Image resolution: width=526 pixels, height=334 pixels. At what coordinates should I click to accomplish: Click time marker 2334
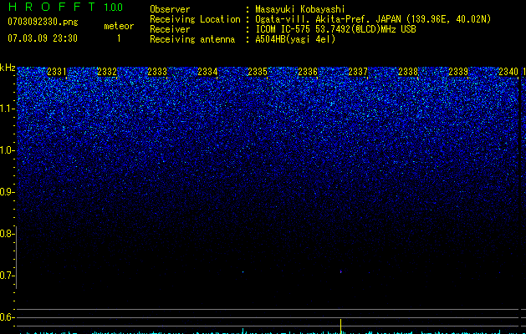(207, 72)
